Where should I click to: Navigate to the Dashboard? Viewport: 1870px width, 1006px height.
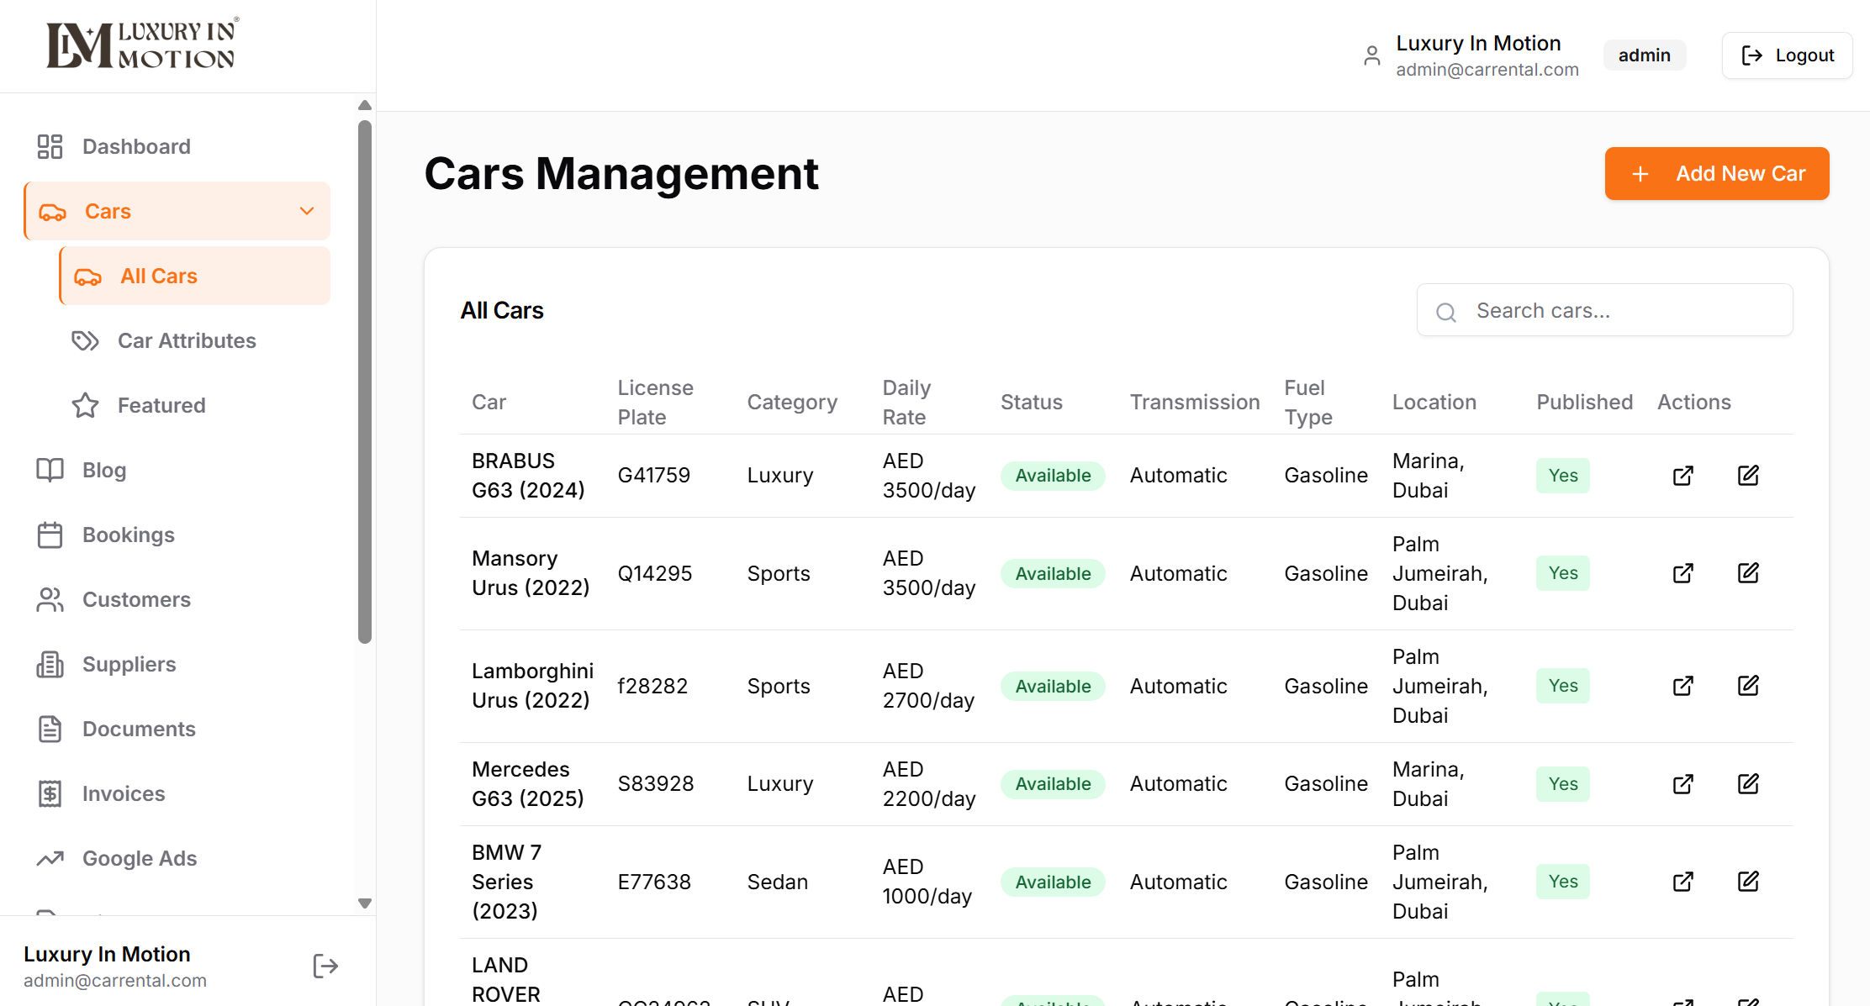coord(135,146)
